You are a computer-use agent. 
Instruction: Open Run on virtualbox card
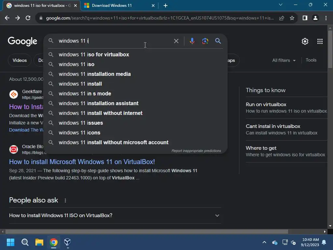[x=286, y=108]
